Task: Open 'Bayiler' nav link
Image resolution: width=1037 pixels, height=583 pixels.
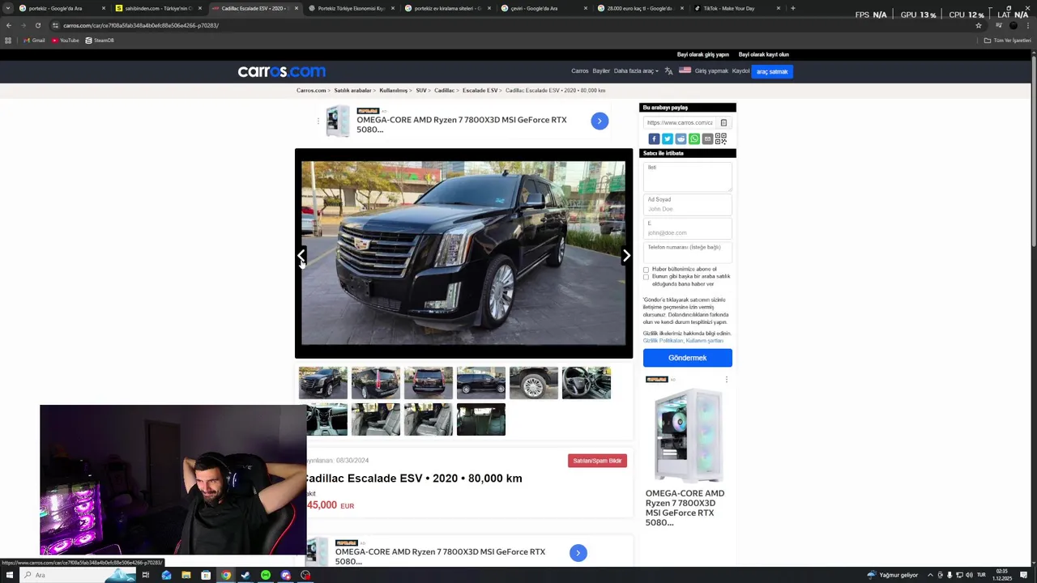Action: [601, 71]
